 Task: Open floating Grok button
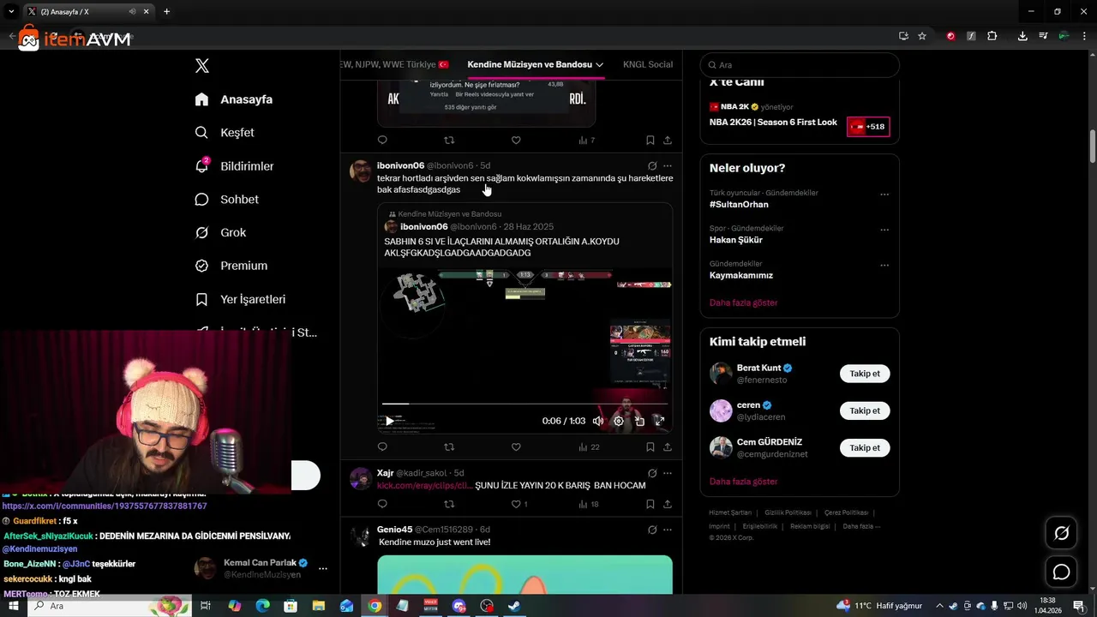[1061, 533]
